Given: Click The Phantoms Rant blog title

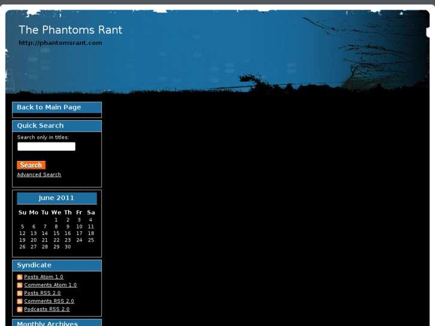Looking at the screenshot, I should [70, 30].
